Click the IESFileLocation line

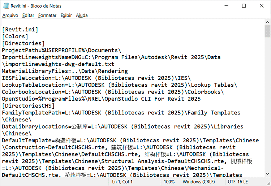(x=96, y=78)
